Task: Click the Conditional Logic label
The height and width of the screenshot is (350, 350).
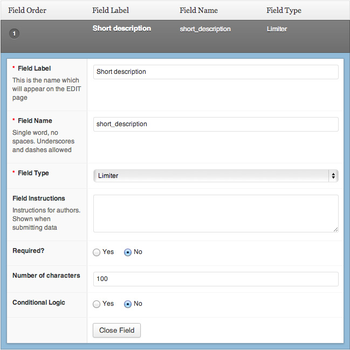Action: tap(39, 303)
